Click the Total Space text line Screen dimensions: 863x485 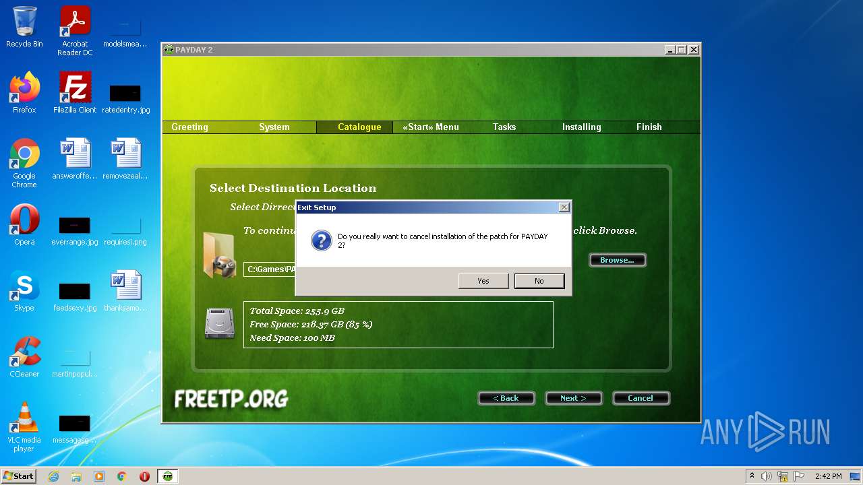[297, 311]
